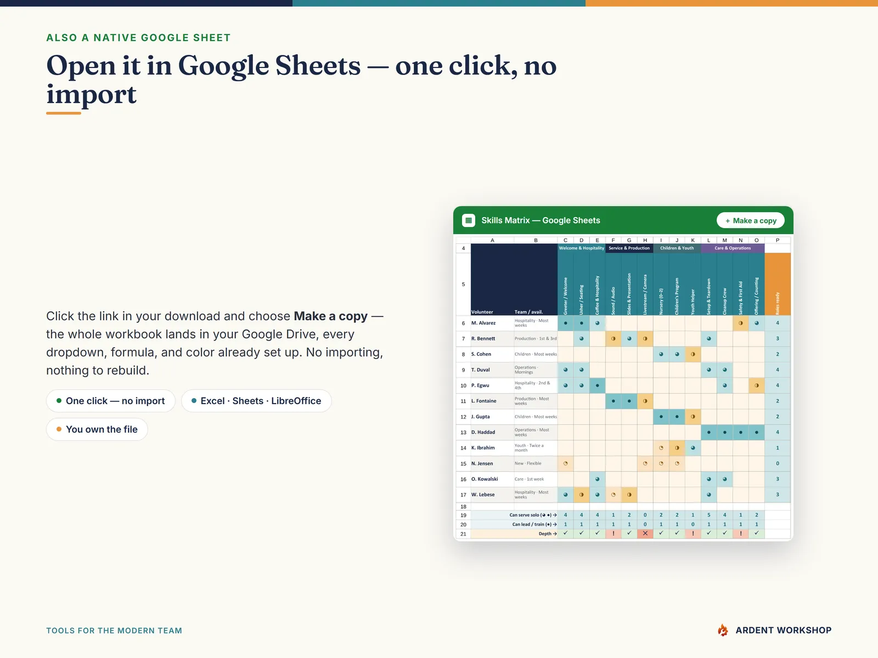
Task: Click O. Kowalski's Coffee & Hospitality skill cell
Action: tap(597, 479)
